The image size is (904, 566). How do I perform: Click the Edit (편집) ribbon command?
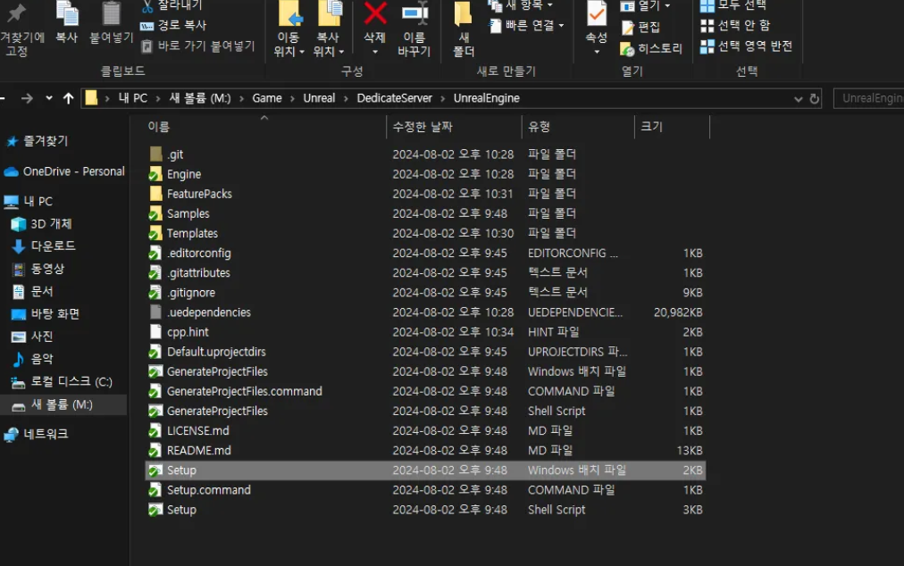tap(640, 27)
